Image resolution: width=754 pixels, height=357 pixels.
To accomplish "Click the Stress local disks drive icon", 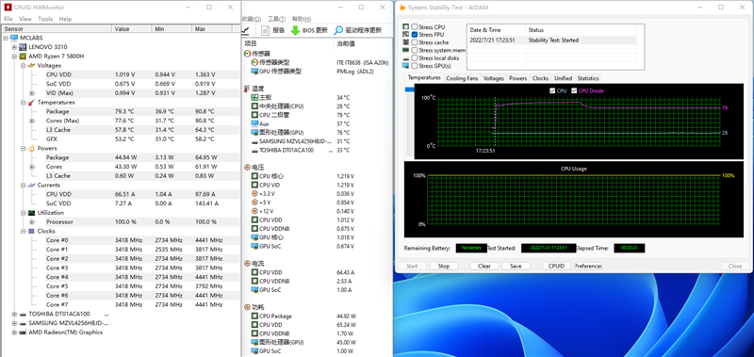I will pos(406,58).
